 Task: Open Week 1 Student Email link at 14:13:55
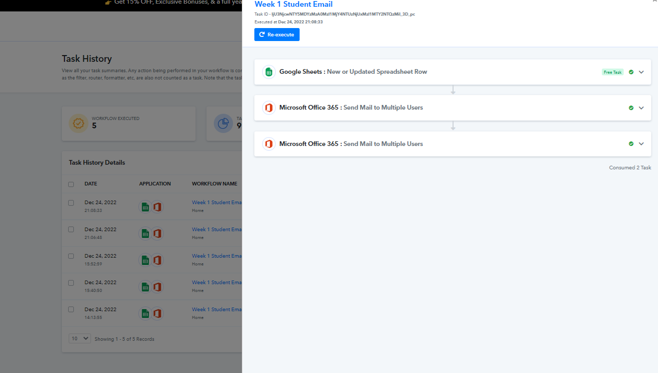click(x=217, y=309)
